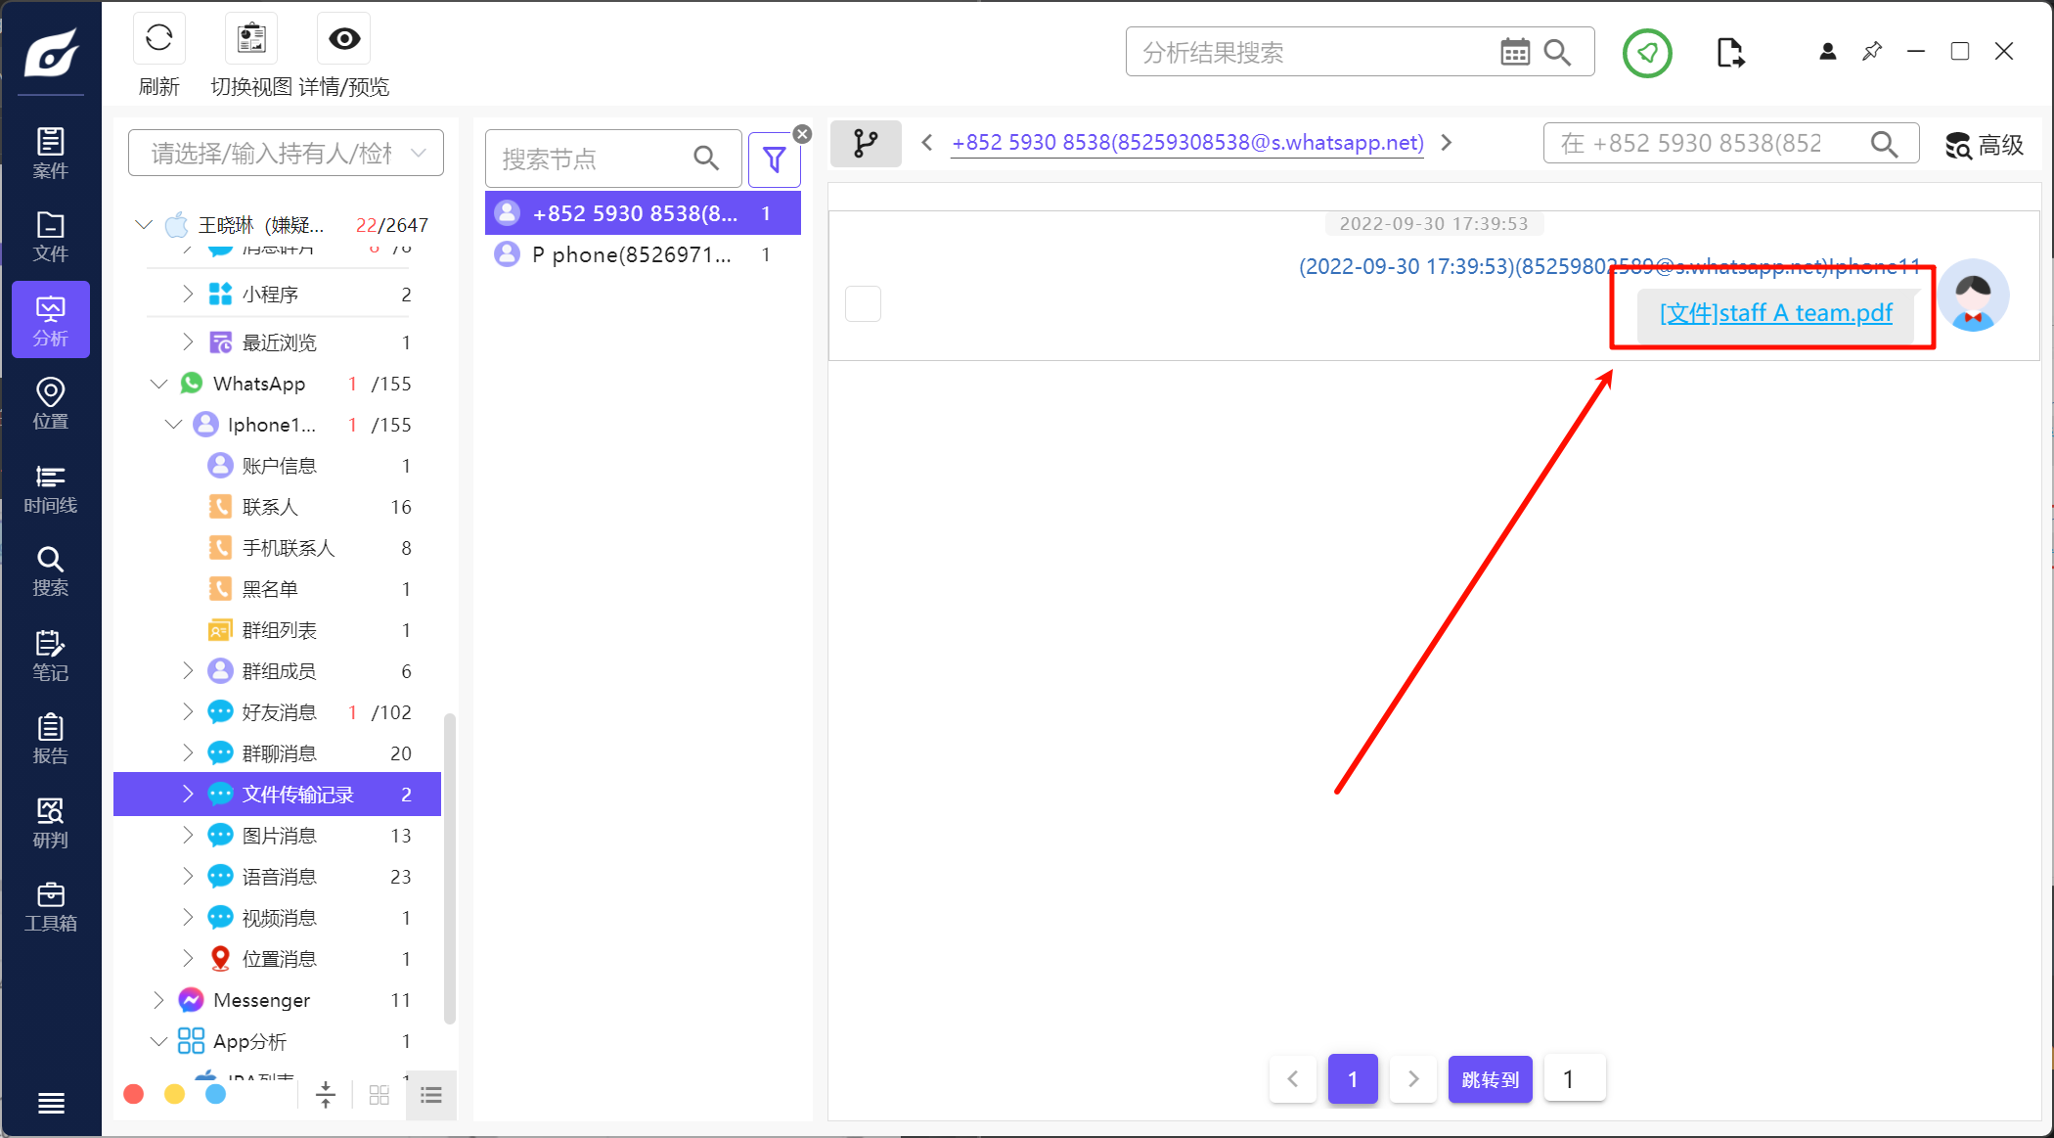Click the switch view (切换视图) icon

tap(251, 39)
